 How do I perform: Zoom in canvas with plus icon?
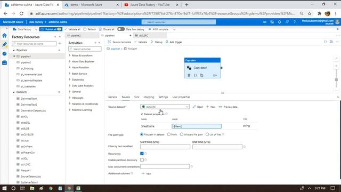(336, 66)
